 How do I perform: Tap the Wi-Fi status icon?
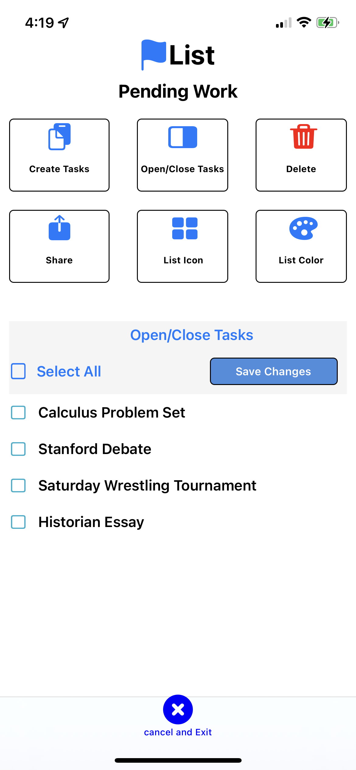pyautogui.click(x=304, y=23)
